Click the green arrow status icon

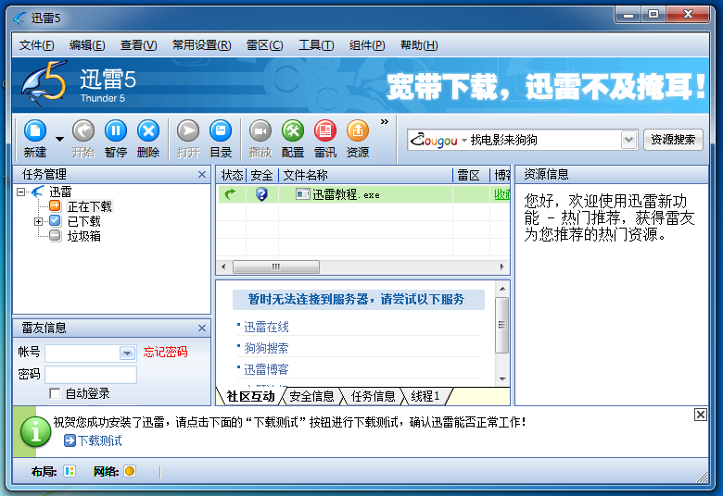coord(230,194)
